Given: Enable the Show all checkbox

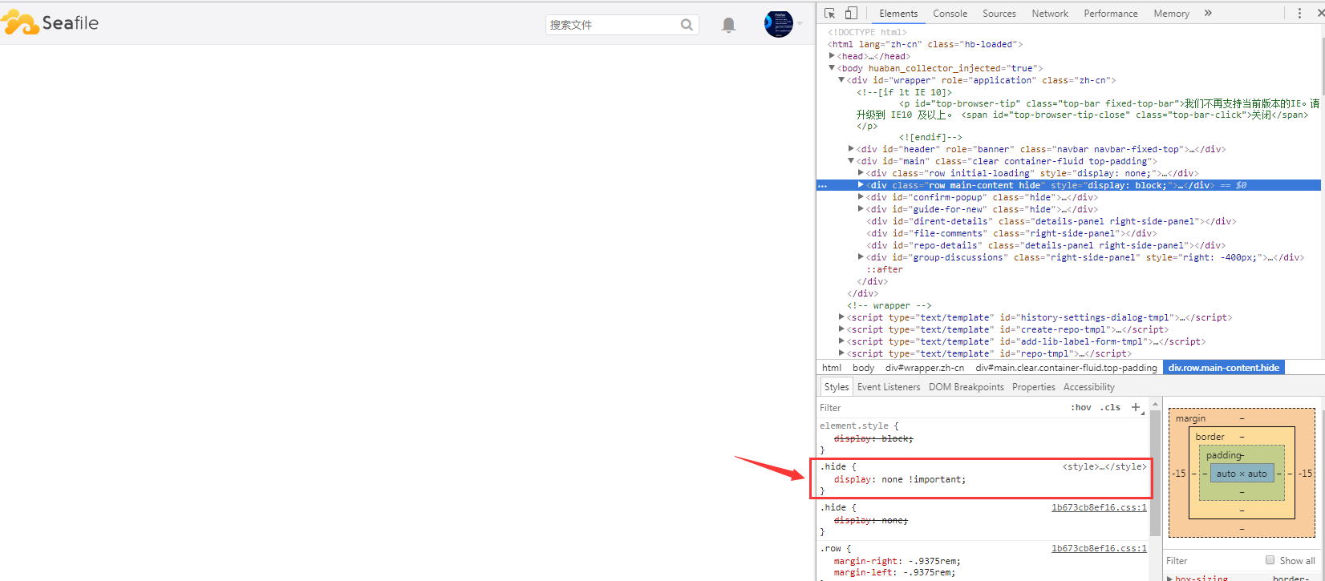Looking at the screenshot, I should 1270,560.
